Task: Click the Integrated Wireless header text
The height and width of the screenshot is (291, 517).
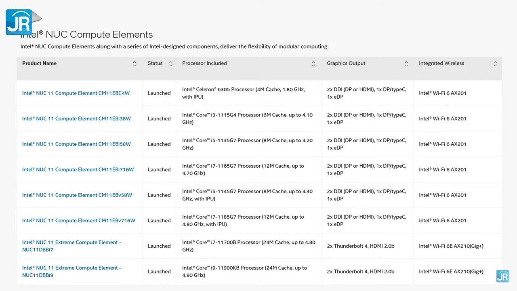Action: coord(441,63)
